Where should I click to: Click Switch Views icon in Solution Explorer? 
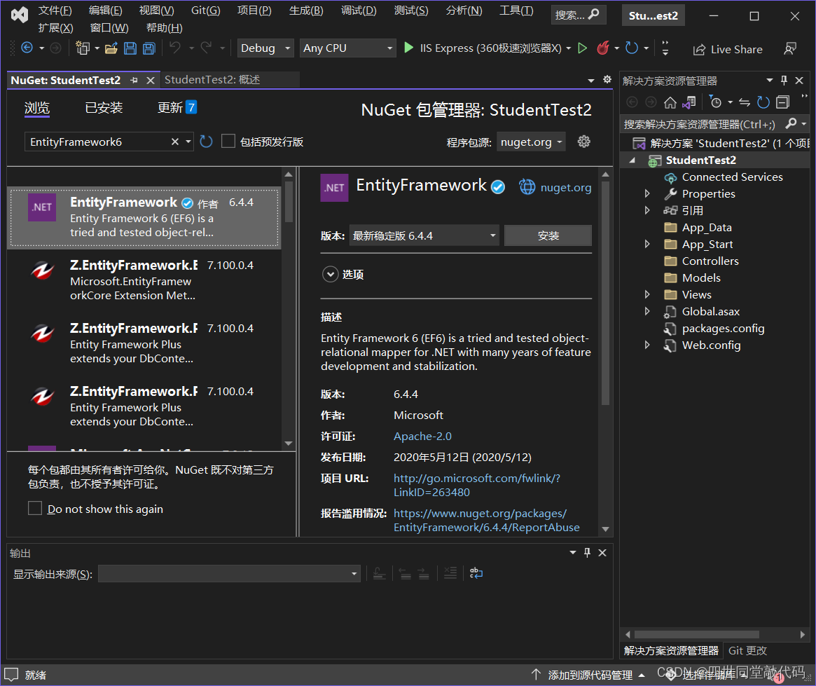pos(689,102)
